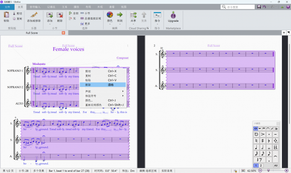Choose Copy (复制) in the context menu
This screenshot has width=291, height=173.
[x=103, y=75]
